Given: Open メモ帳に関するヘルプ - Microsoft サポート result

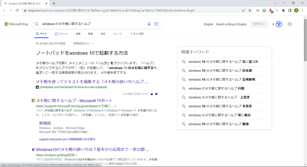Looking at the screenshot, I should (x=74, y=101).
